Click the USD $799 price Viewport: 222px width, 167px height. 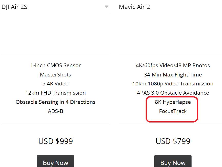173,141
